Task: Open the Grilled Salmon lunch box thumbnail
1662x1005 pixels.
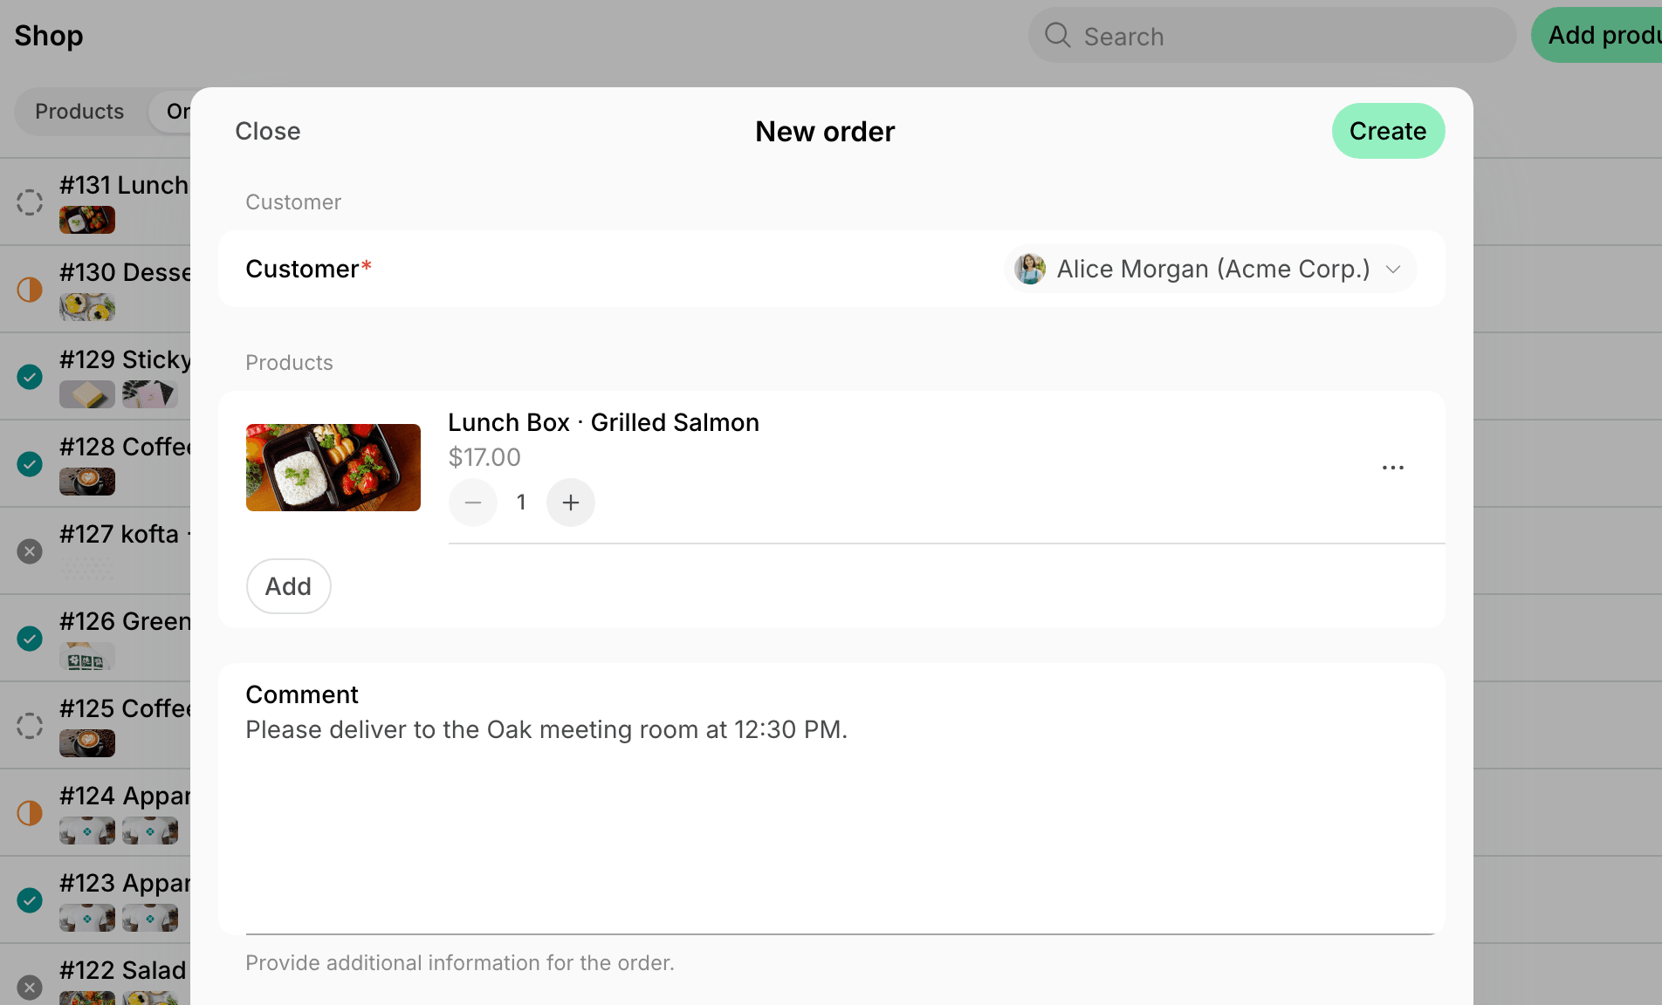Action: [333, 468]
